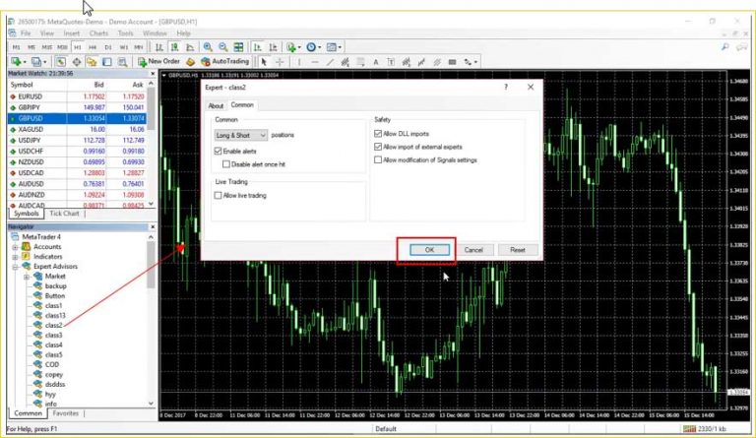Expand Accounts in Navigator tree
Viewport: 756px width, 438px height.
coord(15,247)
